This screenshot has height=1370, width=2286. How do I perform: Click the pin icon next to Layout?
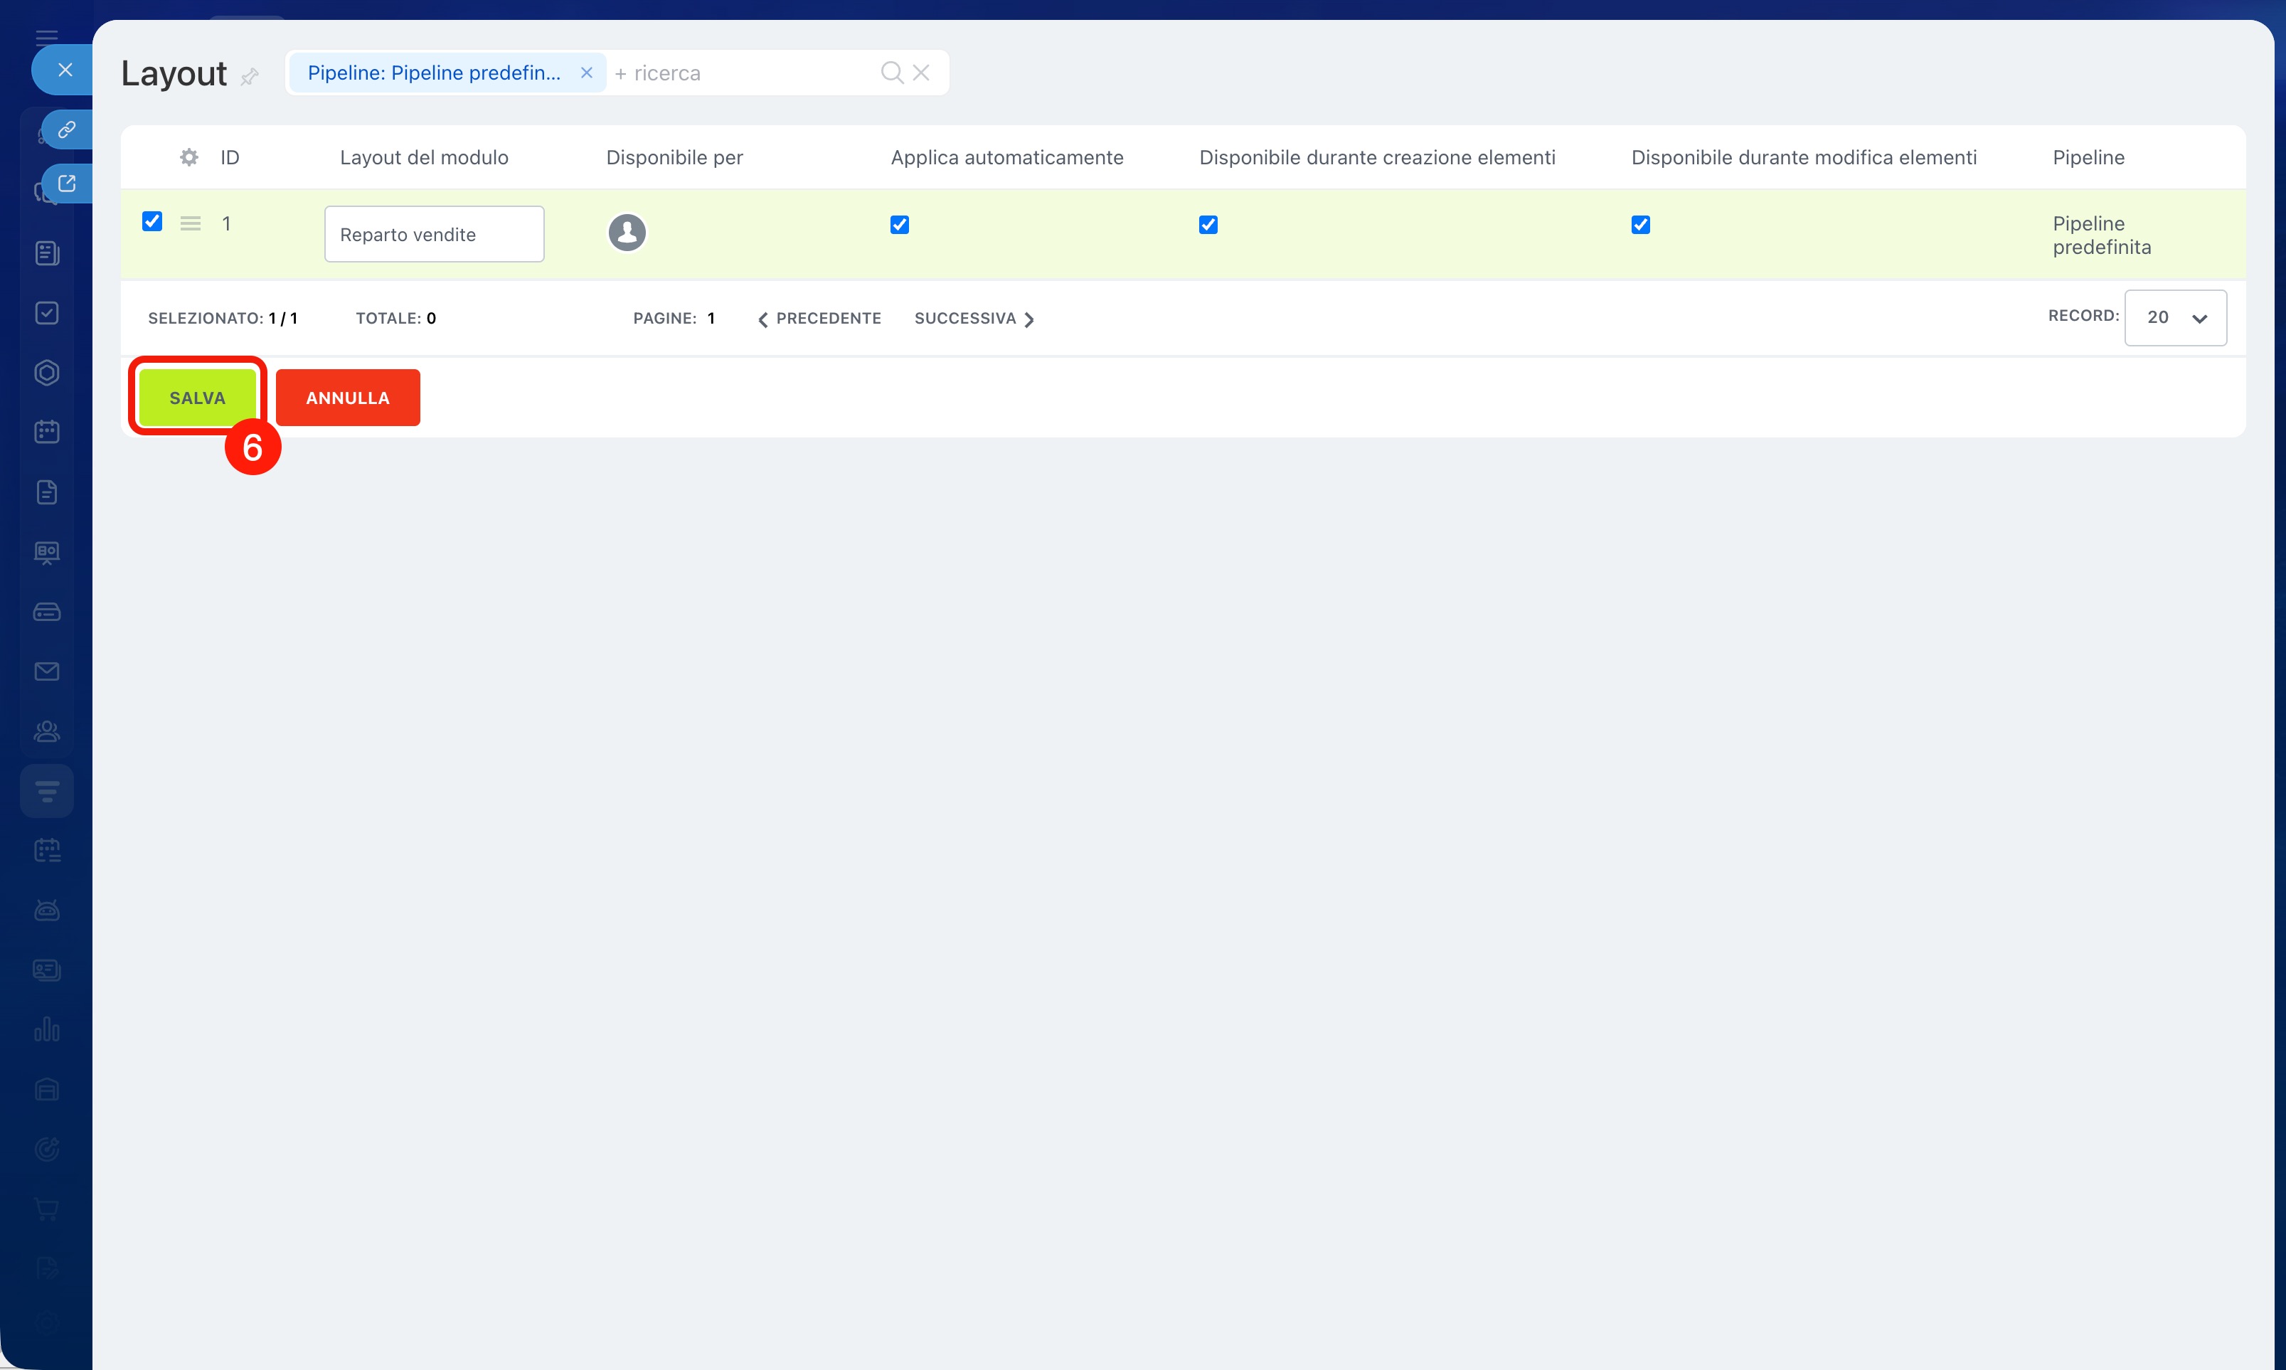click(x=249, y=77)
